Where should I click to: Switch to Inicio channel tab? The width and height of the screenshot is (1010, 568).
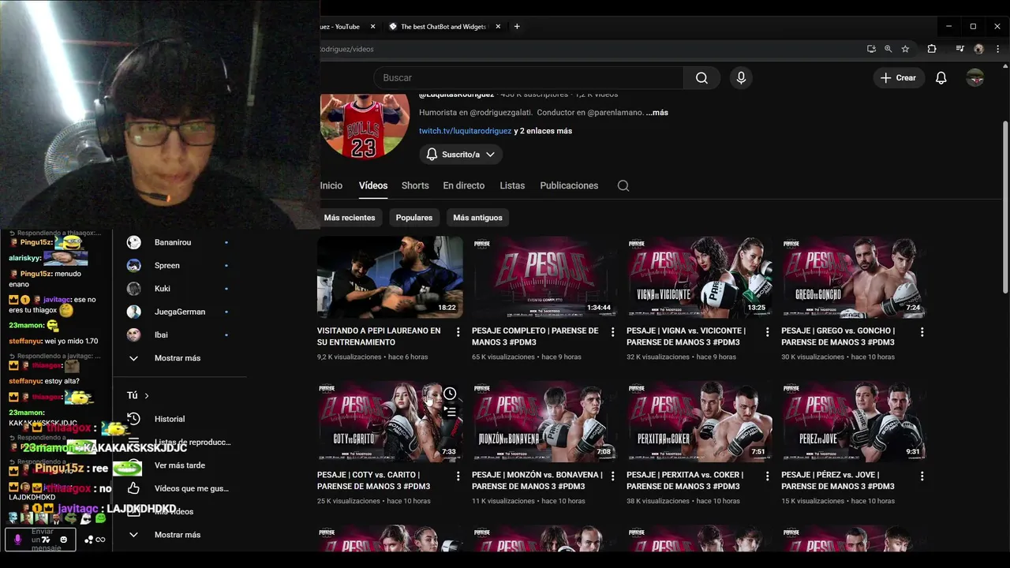click(331, 185)
